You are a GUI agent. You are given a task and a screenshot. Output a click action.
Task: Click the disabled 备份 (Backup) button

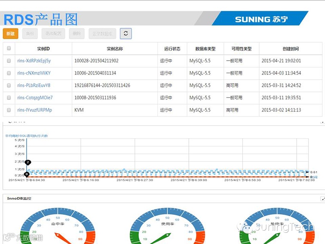30,34
